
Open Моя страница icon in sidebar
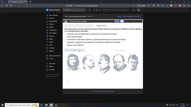pyautogui.click(x=47, y=15)
